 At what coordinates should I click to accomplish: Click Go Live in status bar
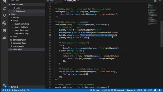(95, 90)
